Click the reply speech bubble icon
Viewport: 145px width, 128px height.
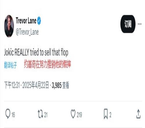pos(8,114)
